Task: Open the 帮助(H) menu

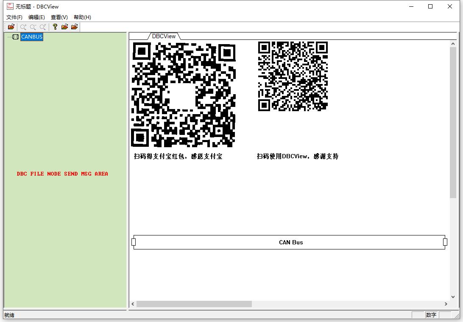Action: pyautogui.click(x=82, y=17)
